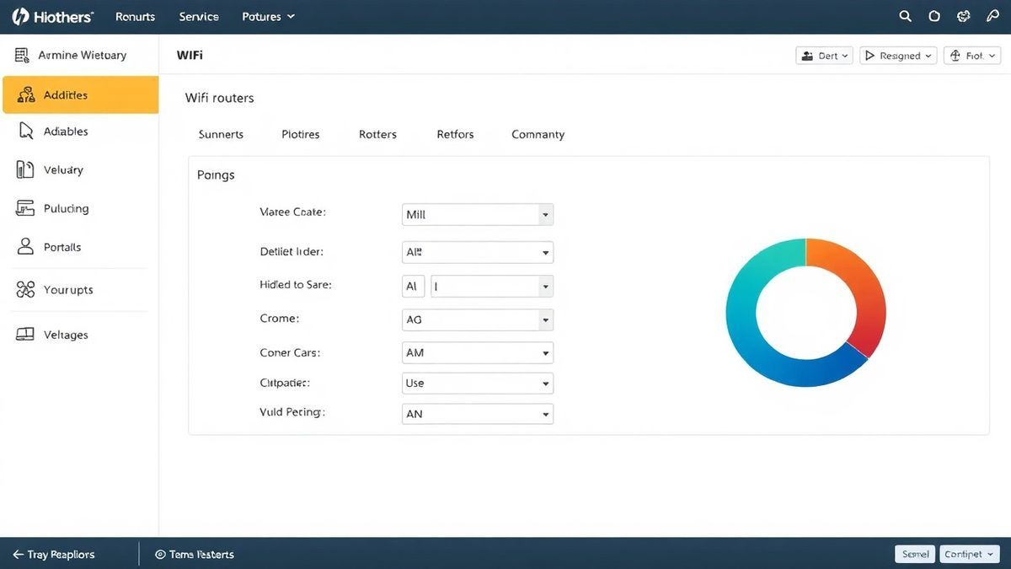Image resolution: width=1011 pixels, height=569 pixels.
Task: Open the Dert dropdown
Action: tap(824, 56)
